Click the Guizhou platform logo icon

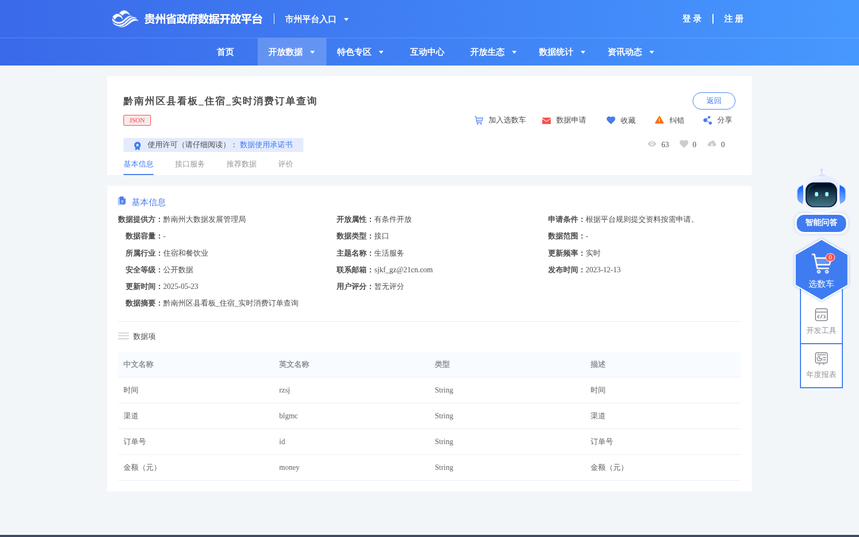tap(125, 19)
